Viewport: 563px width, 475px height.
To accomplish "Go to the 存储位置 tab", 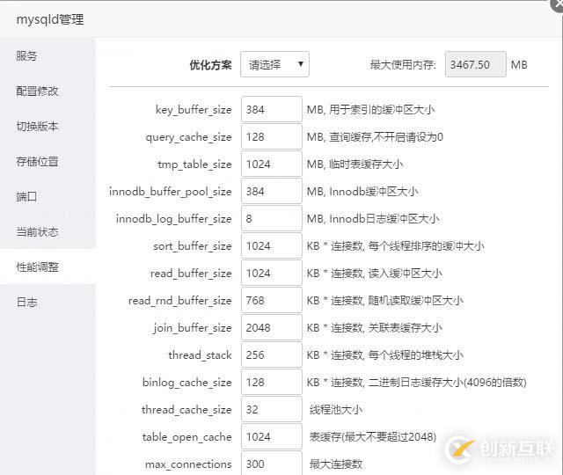I will (48, 162).
